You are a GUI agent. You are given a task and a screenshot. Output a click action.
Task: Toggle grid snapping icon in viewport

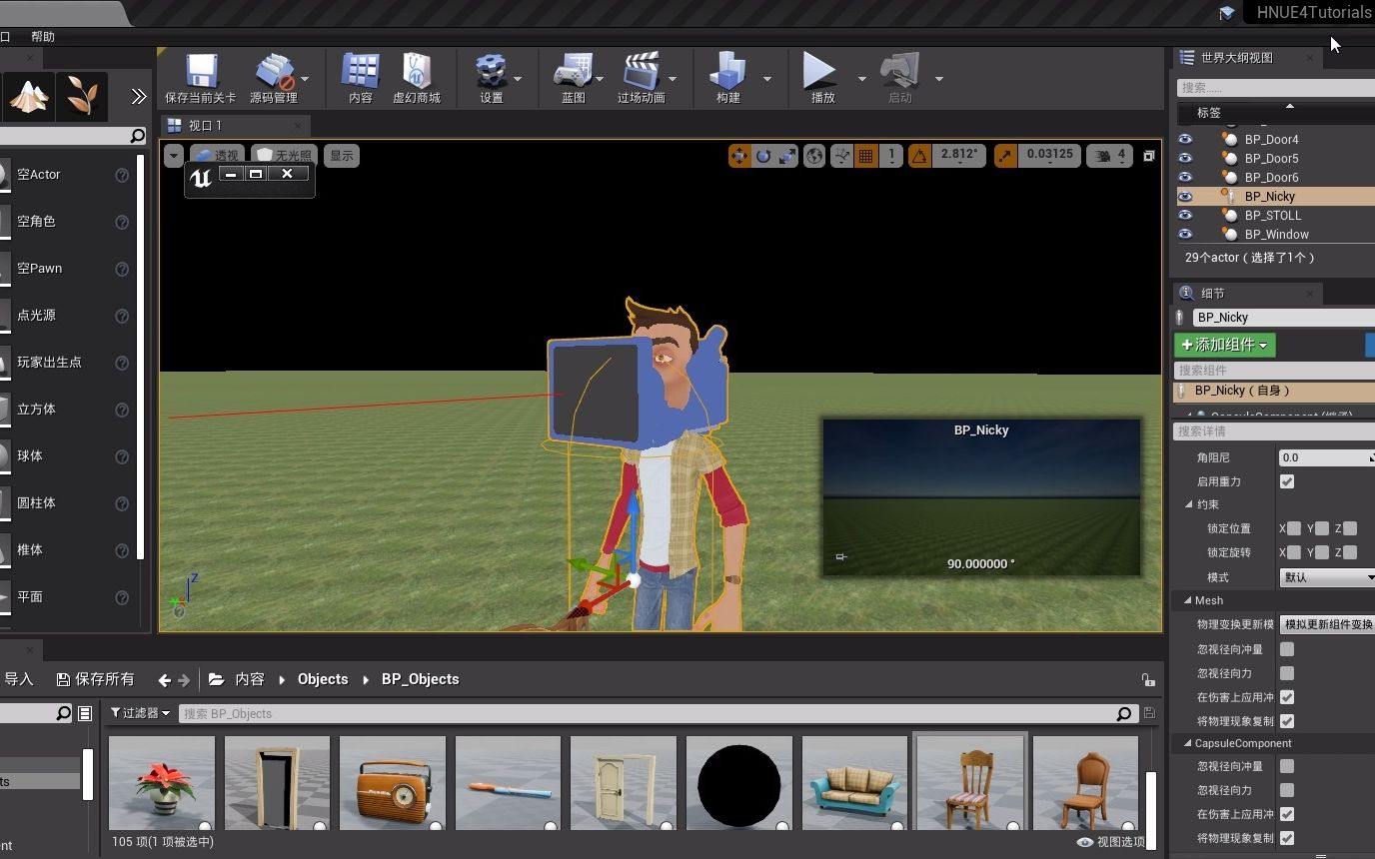(x=866, y=156)
